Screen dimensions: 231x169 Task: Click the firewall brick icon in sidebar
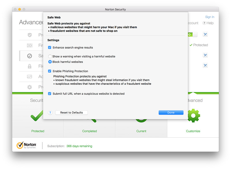[x=30, y=45]
